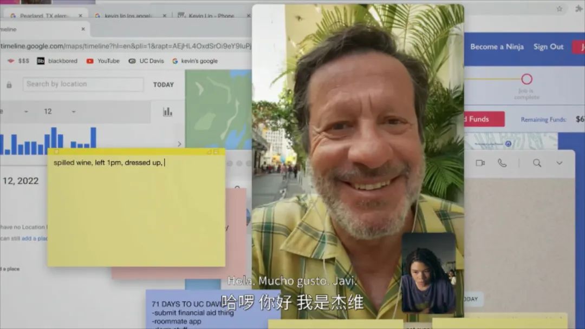Open the $$$ bookmark
Screen dimensions: 585x329
[x=18, y=61]
